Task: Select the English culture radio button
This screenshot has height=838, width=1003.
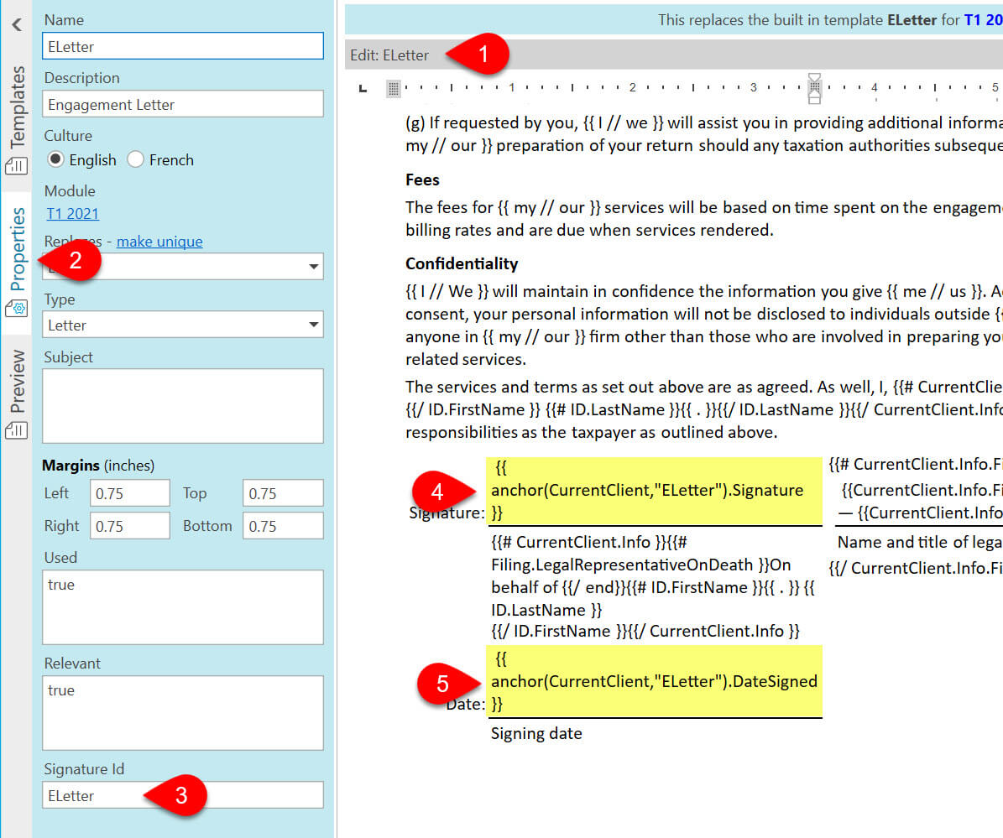Action: click(x=55, y=159)
